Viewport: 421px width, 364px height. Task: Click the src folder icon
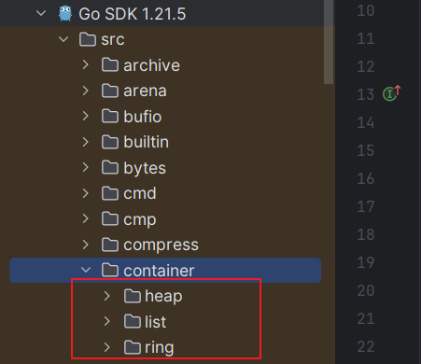tap(88, 39)
